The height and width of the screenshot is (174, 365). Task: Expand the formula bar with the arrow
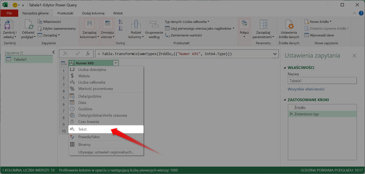275,54
